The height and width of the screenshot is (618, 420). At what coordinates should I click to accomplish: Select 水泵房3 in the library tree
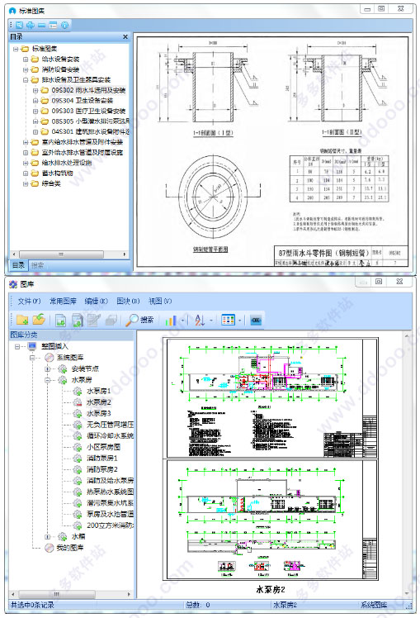click(98, 413)
